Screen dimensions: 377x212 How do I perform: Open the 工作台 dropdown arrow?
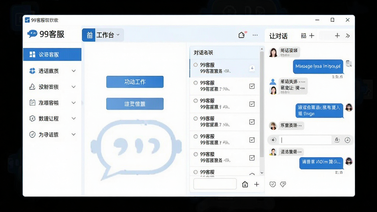(x=118, y=35)
